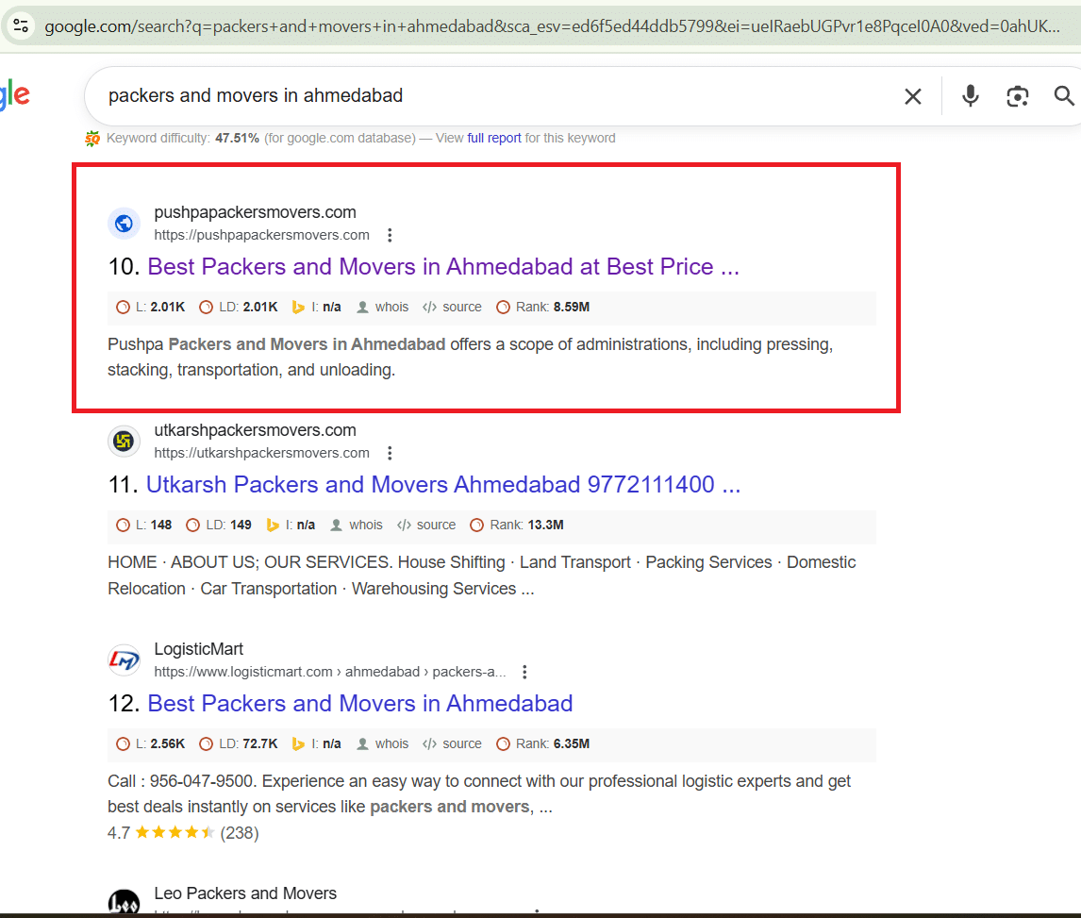This screenshot has width=1081, height=918.
Task: Click whois for pushpapackersmovers.com result
Action: 391,307
